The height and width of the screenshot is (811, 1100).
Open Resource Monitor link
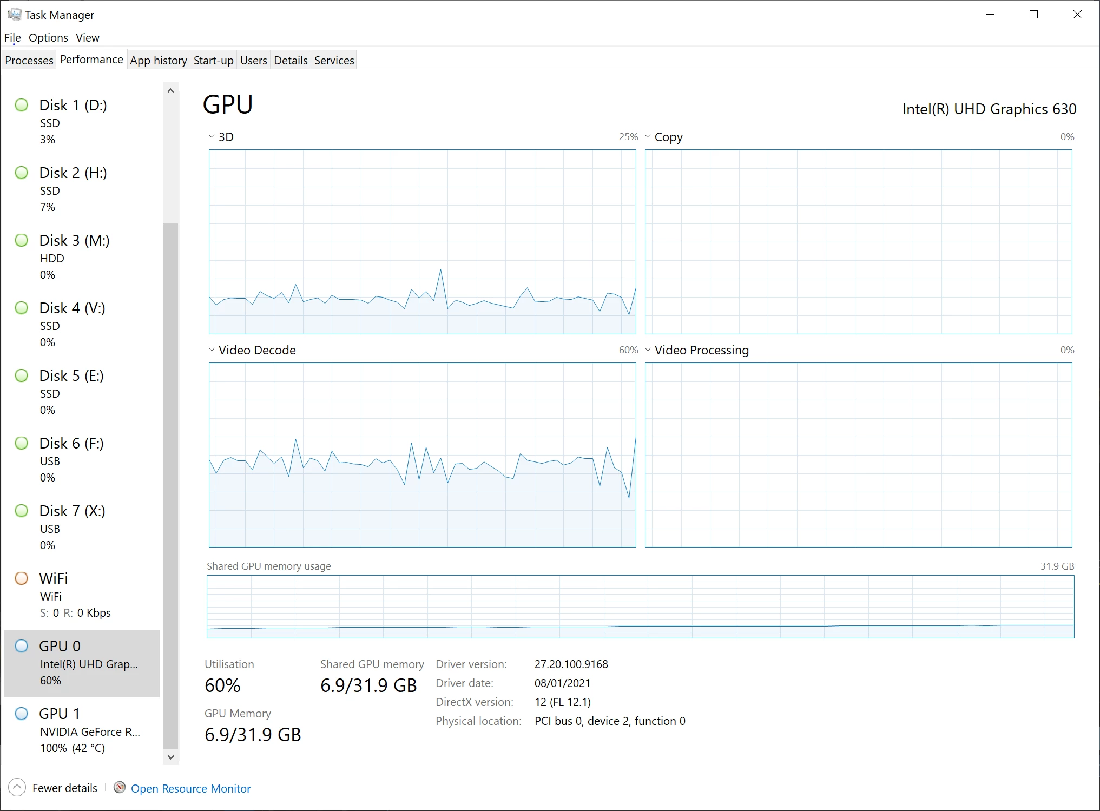(x=190, y=788)
